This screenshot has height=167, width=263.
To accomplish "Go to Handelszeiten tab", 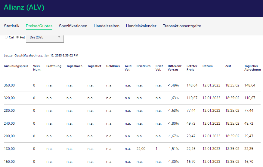I will pyautogui.click(x=107, y=26).
